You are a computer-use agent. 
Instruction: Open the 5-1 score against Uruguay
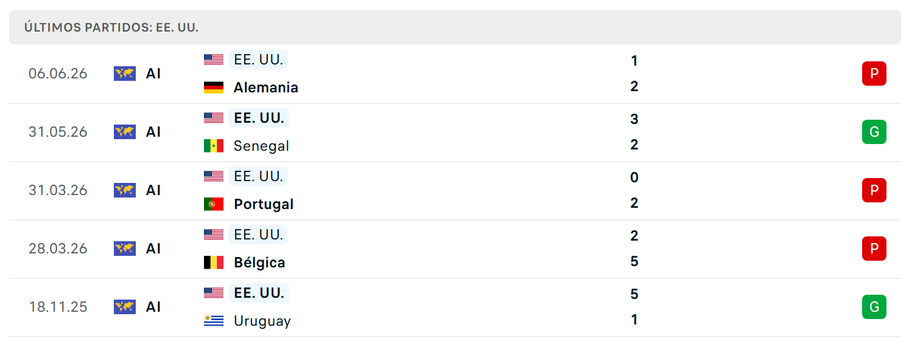click(634, 307)
